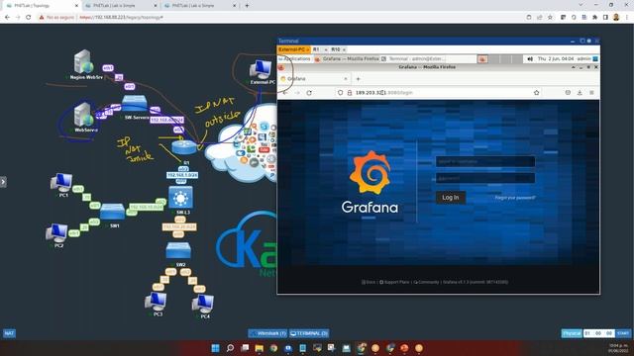Open File Explorer from the taskbar
This screenshot has width=634, height=356.
click(260, 348)
